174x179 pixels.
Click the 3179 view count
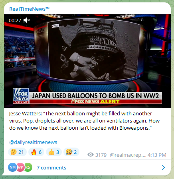(101, 155)
